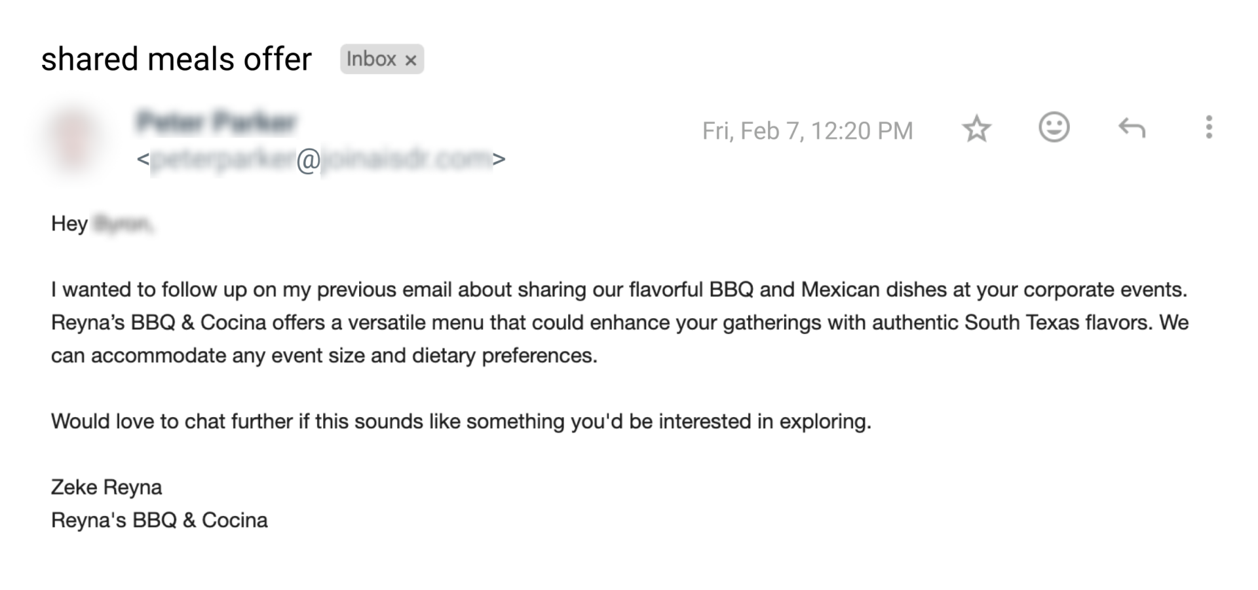Click the 'Fri, Feb 7, 12:20 PM' timestamp
Image resolution: width=1258 pixels, height=590 pixels.
pyautogui.click(x=807, y=131)
